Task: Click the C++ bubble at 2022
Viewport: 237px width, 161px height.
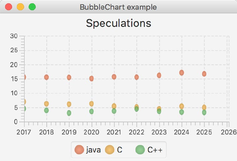Action: 136,109
